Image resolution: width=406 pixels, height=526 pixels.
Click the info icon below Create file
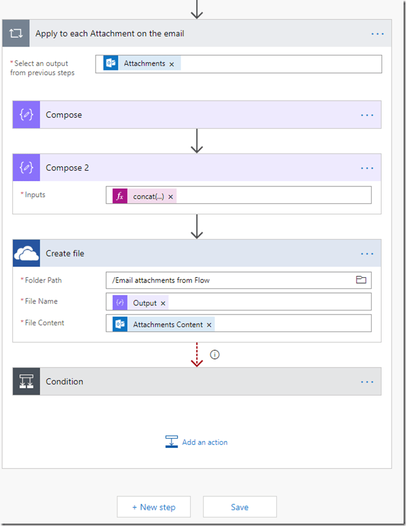click(214, 354)
